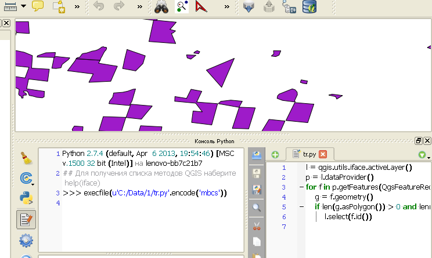Open the binoculars search plugin
The image size is (432, 258).
(161, 6)
